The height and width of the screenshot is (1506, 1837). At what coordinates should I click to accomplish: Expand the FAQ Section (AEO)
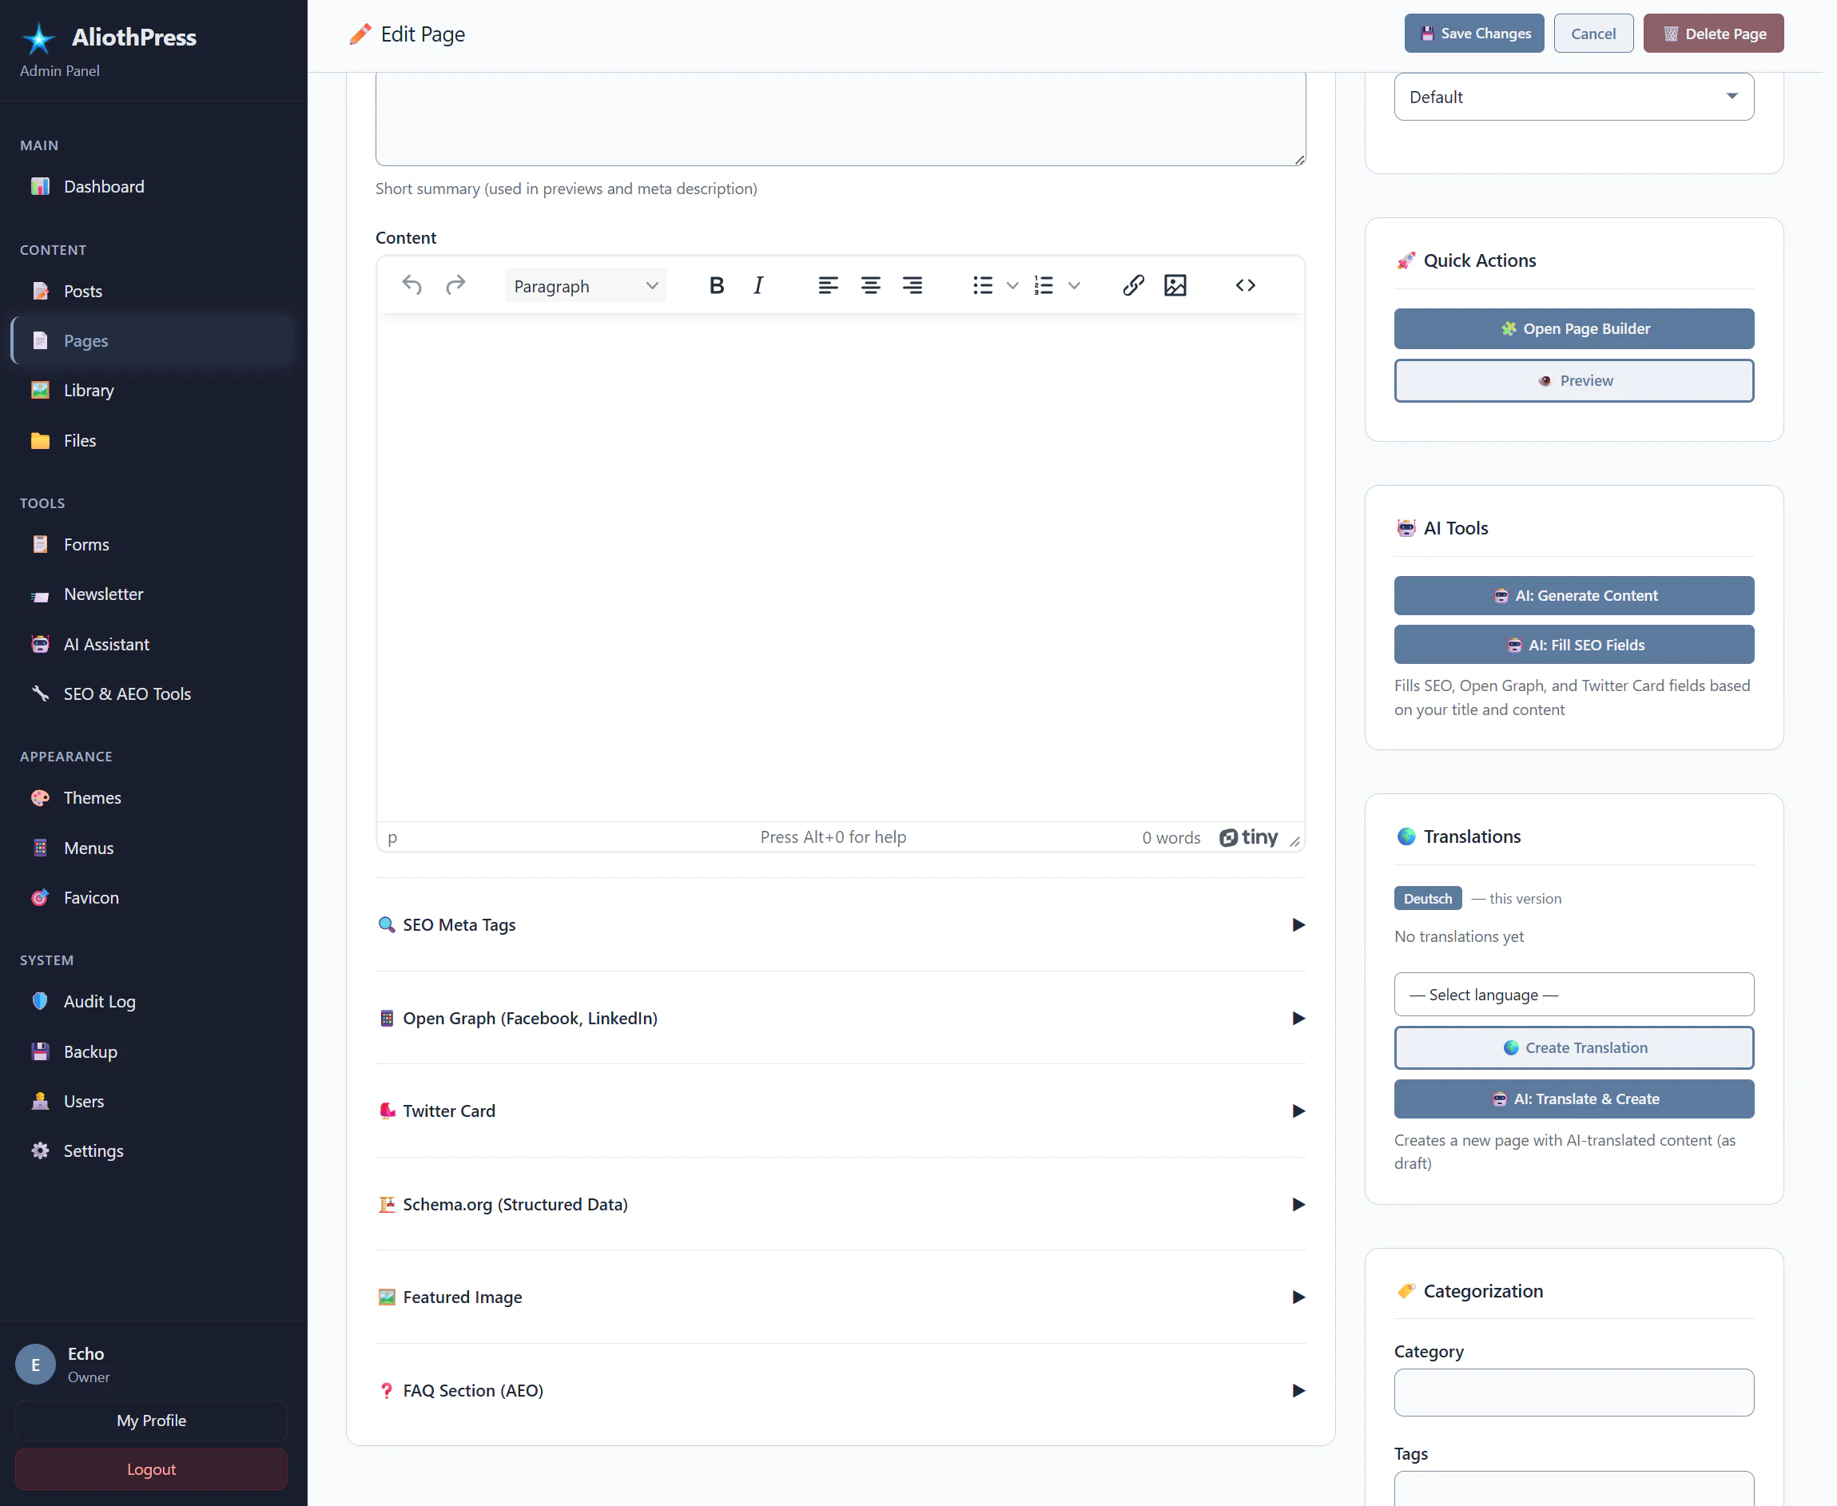pyautogui.click(x=840, y=1391)
